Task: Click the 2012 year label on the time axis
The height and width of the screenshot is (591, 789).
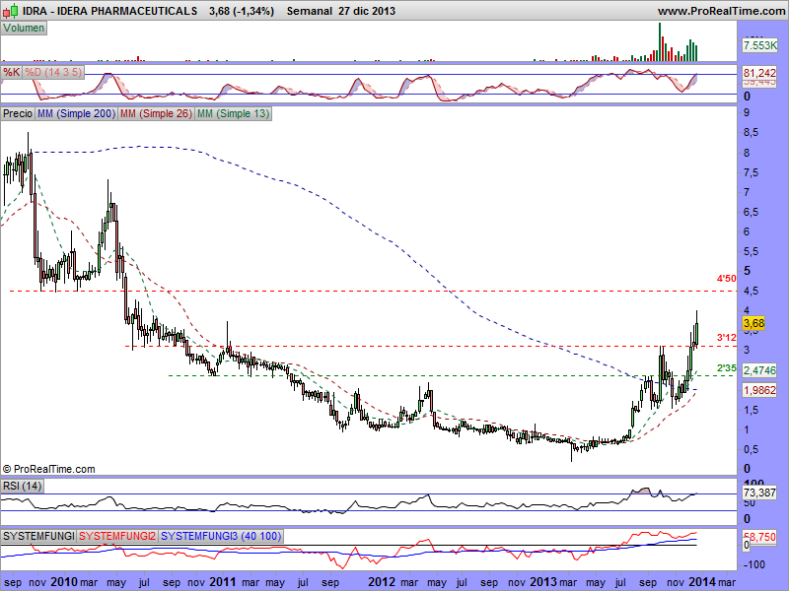Action: pyautogui.click(x=382, y=582)
